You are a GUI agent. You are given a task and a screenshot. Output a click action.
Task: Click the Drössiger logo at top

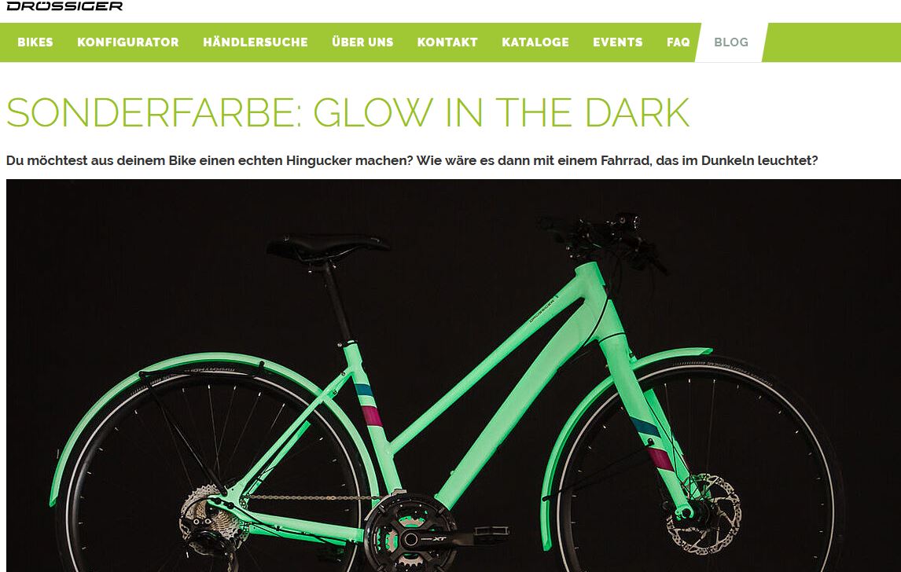64,5
